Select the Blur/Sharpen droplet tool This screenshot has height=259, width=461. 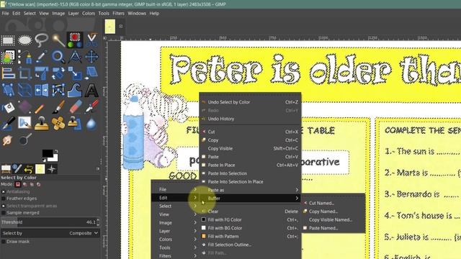(91, 123)
